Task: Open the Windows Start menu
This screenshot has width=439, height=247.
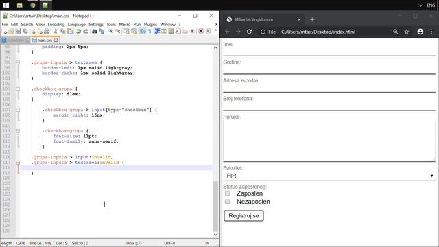Action: coord(6,5)
